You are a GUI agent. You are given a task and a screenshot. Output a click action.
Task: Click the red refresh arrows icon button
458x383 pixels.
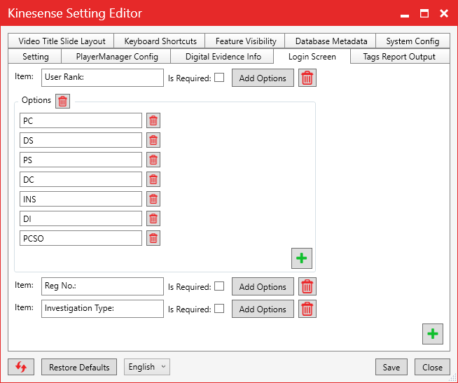click(x=21, y=367)
